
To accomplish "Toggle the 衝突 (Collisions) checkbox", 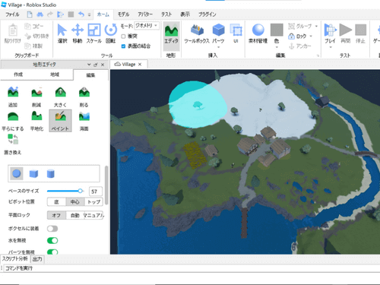I will click(123, 36).
